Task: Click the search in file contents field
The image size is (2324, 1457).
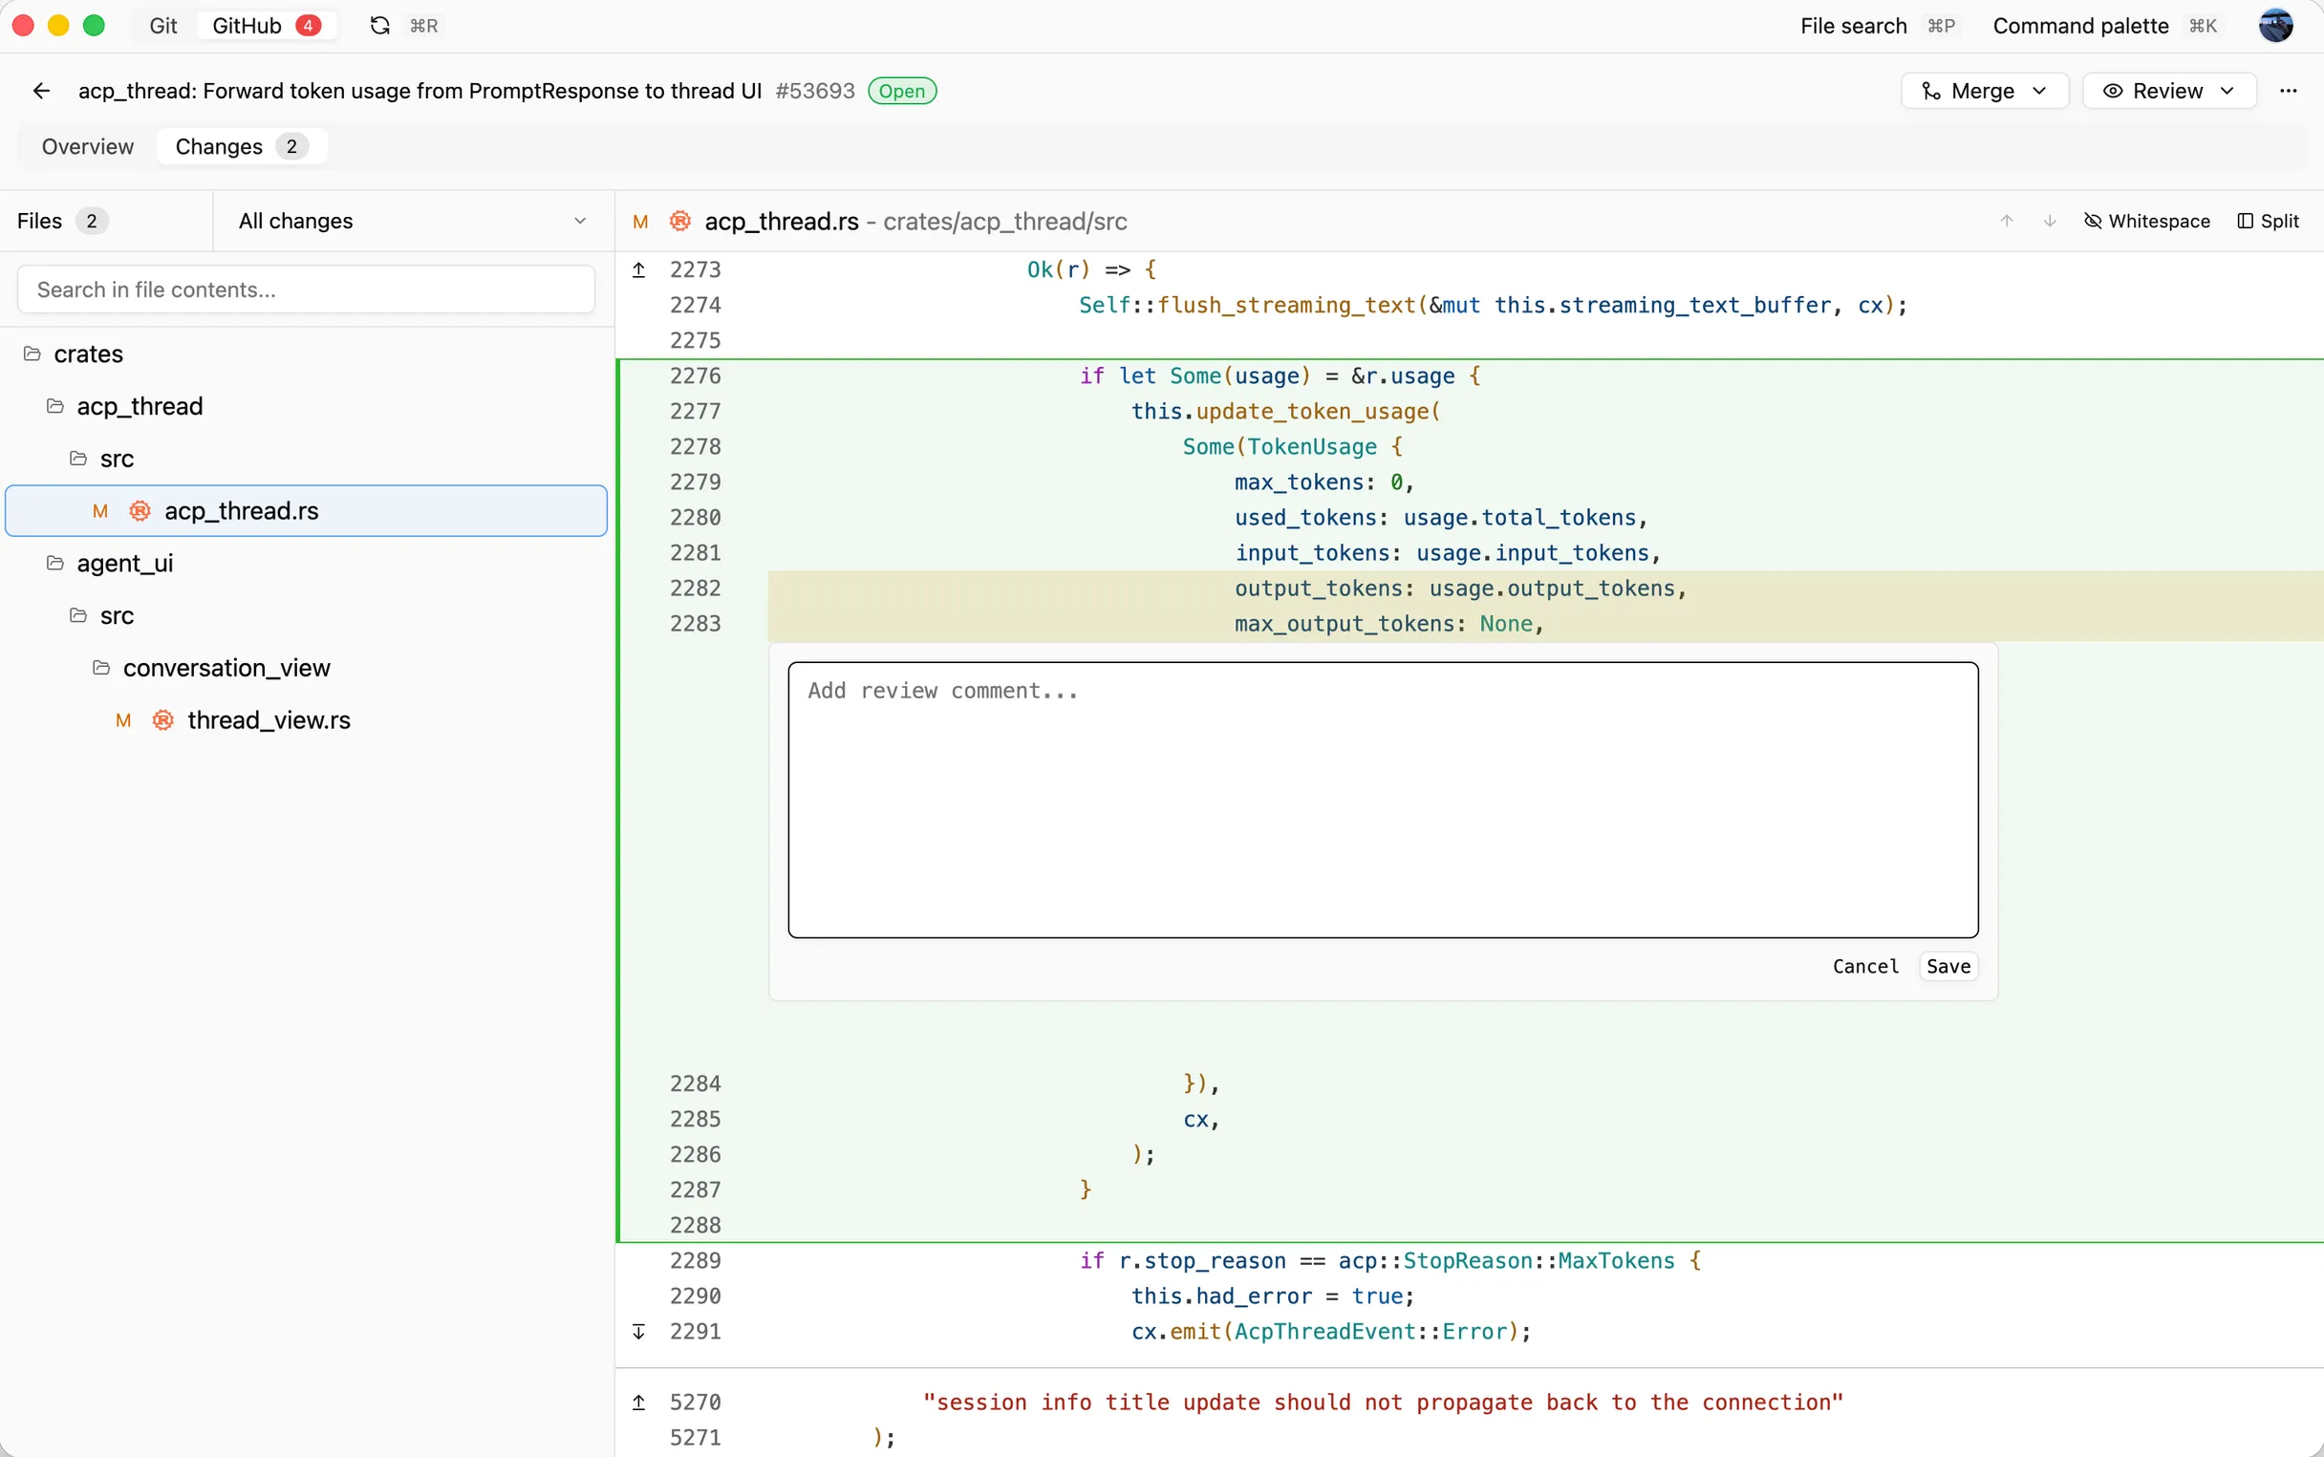Action: 306,289
